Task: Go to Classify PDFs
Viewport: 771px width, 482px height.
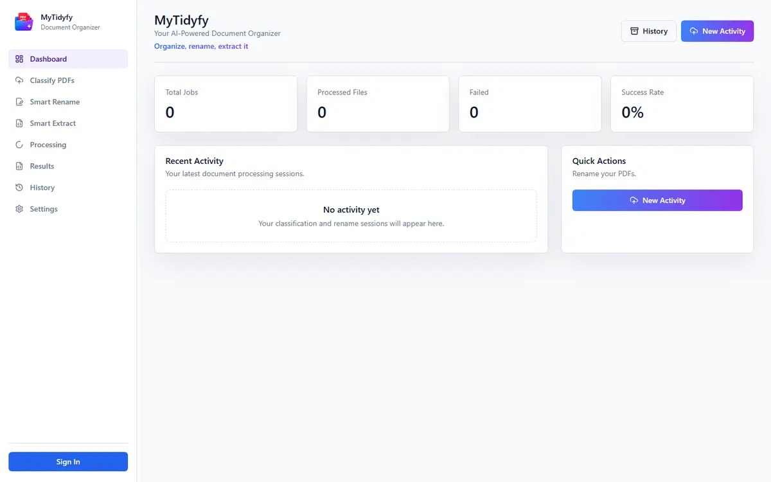Action: click(x=68, y=80)
